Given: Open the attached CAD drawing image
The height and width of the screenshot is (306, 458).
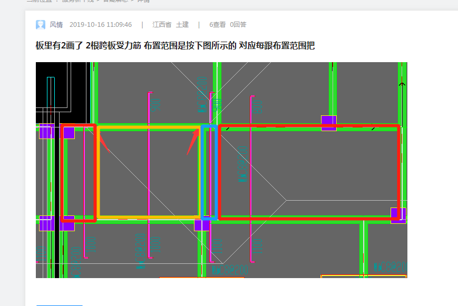Looking at the screenshot, I should coord(221,170).
